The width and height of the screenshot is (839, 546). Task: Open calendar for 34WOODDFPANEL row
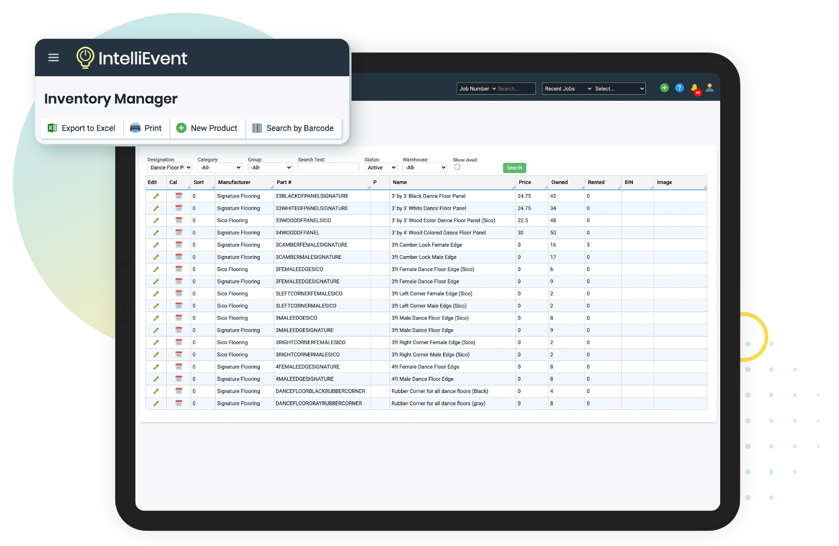(x=178, y=232)
